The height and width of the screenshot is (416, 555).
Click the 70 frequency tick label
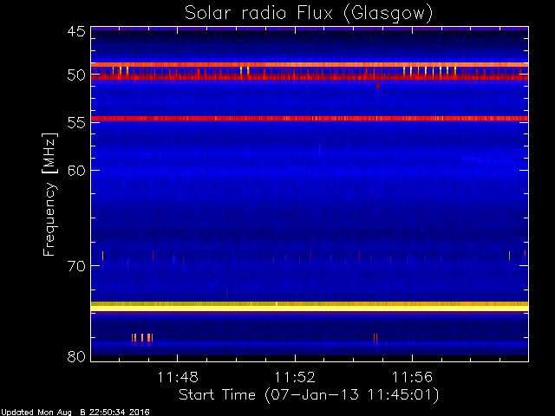[76, 266]
